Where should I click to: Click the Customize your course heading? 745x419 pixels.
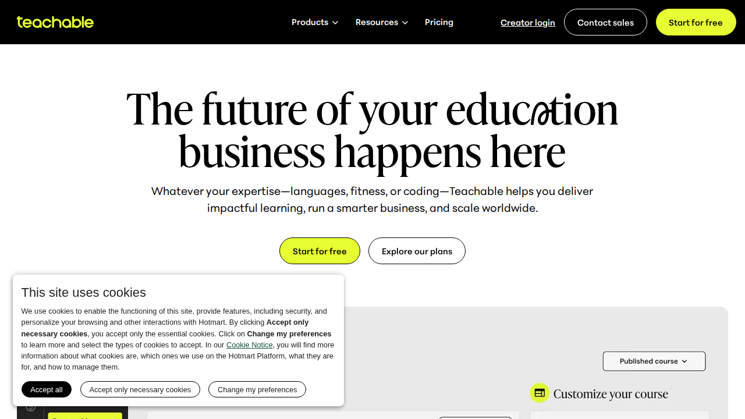(611, 394)
